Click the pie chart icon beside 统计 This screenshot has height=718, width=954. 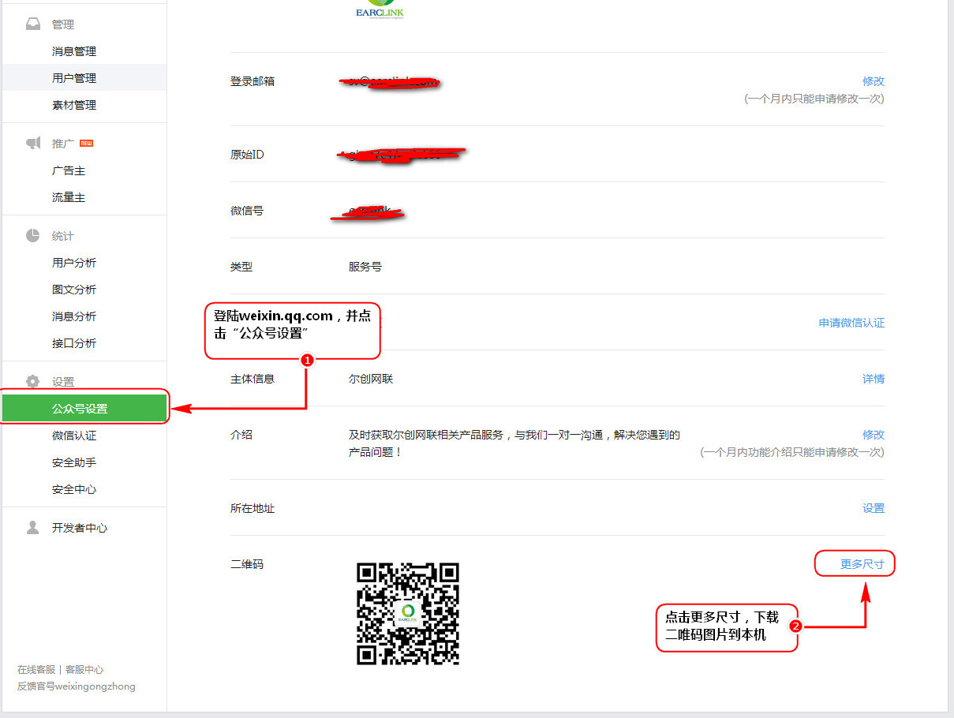point(32,236)
